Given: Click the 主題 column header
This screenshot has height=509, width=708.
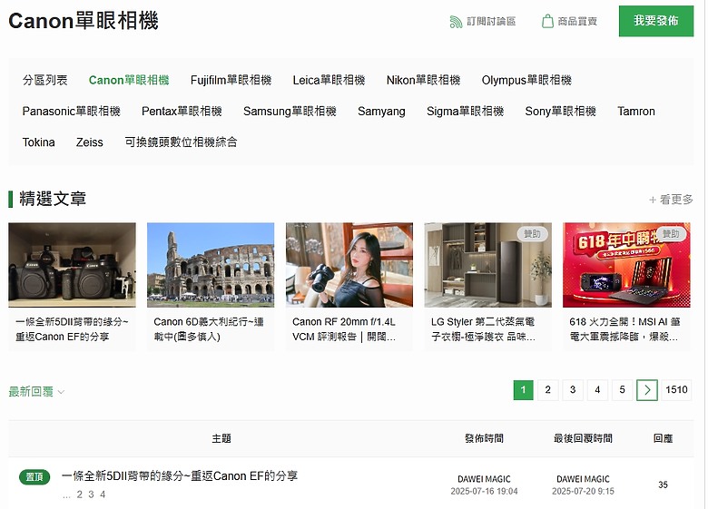Looking at the screenshot, I should 221,438.
